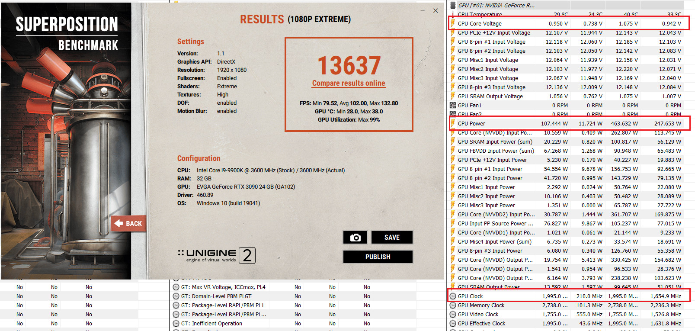Click the lightning icon beside GPU 8-pin #1 Input Voltage
This screenshot has width=695, height=331.
[x=453, y=42]
